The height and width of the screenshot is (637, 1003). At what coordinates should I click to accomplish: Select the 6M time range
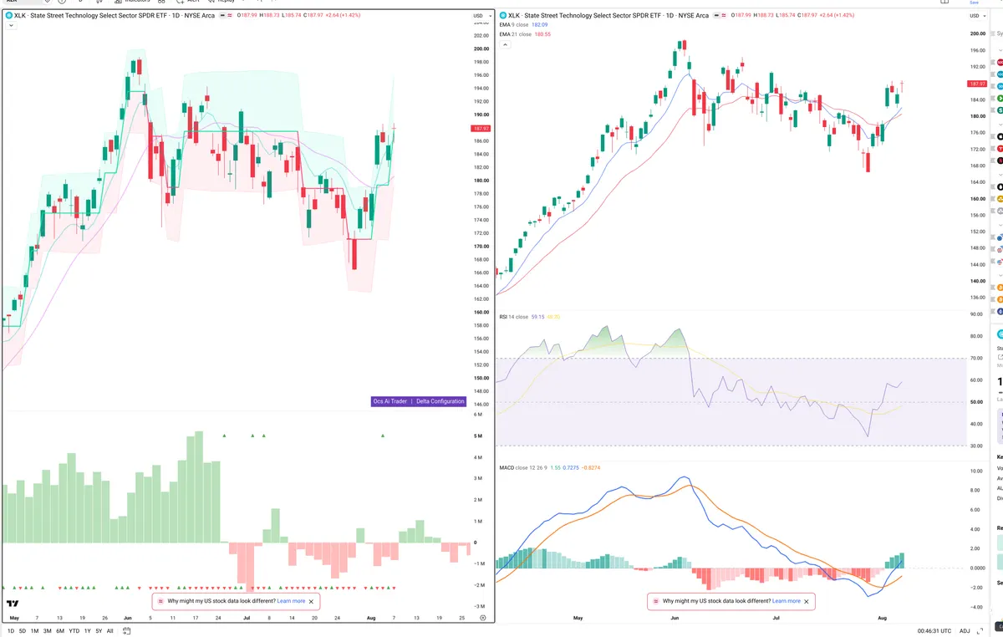[x=60, y=630]
